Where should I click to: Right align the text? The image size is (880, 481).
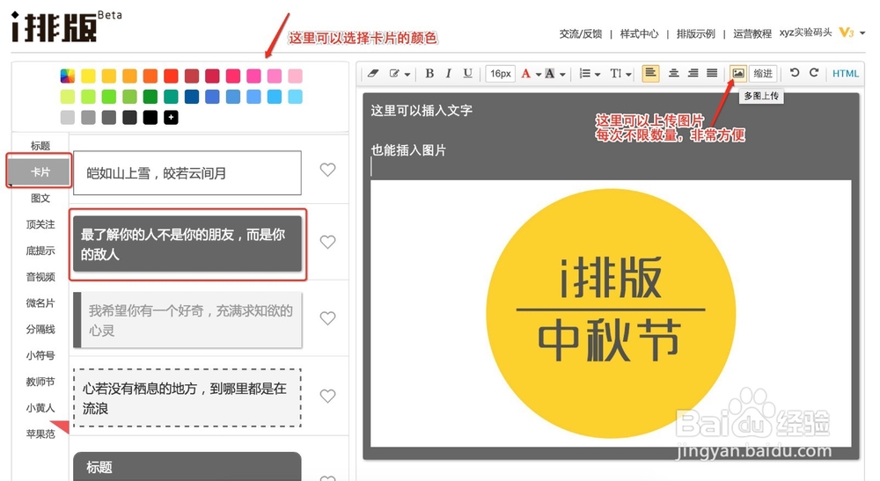tap(693, 73)
